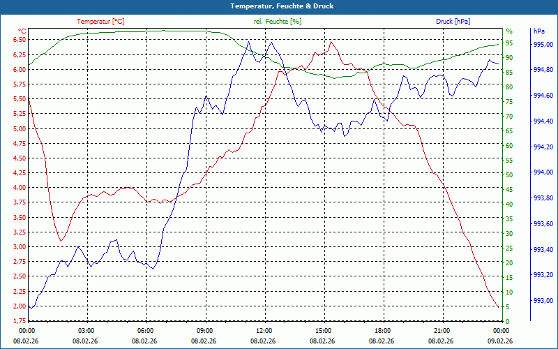Click the '09:00' time axis label

[204, 330]
